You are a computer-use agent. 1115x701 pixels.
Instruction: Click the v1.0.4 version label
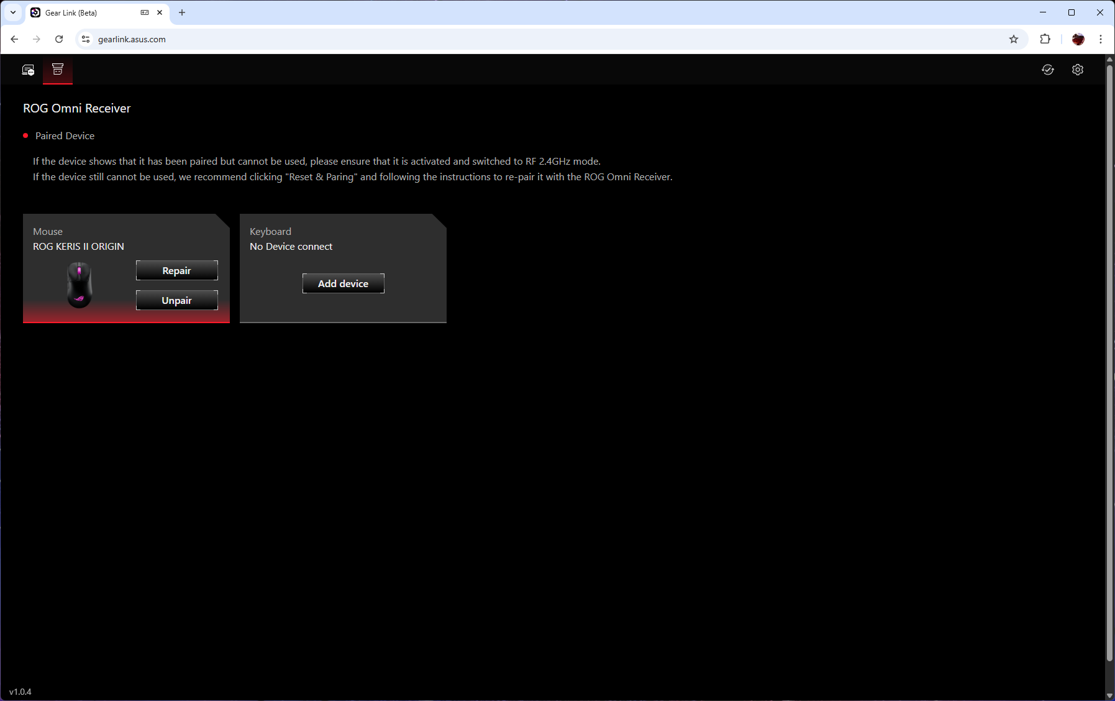pos(20,692)
